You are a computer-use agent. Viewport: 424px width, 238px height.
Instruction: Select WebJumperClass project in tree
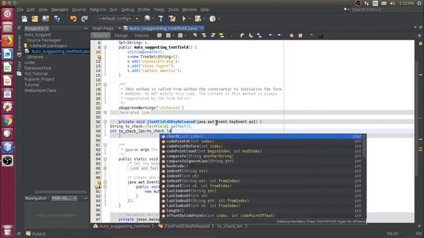point(40,91)
